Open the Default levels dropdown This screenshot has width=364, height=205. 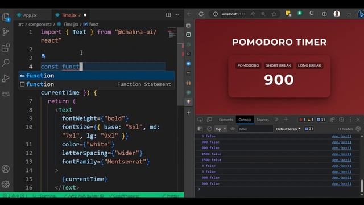[288, 129]
